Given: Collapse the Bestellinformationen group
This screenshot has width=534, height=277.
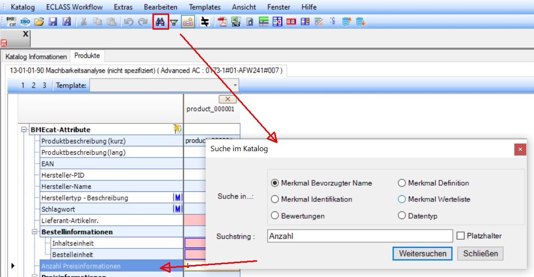Looking at the screenshot, I should click(35, 232).
